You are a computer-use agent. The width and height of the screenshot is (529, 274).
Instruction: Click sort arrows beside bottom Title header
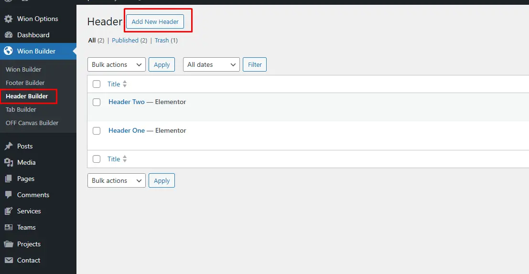(x=125, y=159)
